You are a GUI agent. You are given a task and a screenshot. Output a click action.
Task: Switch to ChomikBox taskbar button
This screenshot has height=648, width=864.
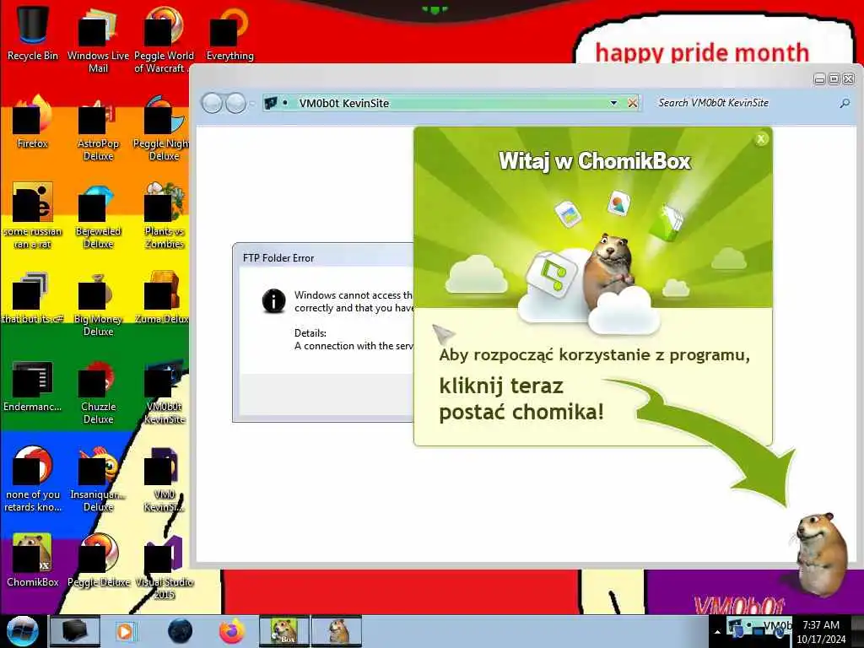pyautogui.click(x=285, y=631)
